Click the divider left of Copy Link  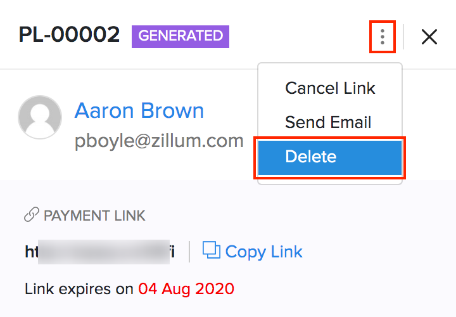coord(189,252)
